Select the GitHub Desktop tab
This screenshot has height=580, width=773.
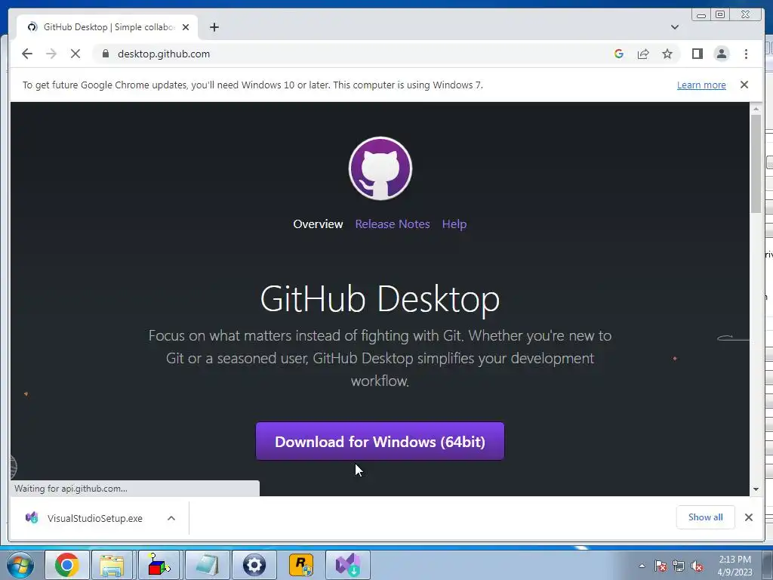click(x=107, y=27)
